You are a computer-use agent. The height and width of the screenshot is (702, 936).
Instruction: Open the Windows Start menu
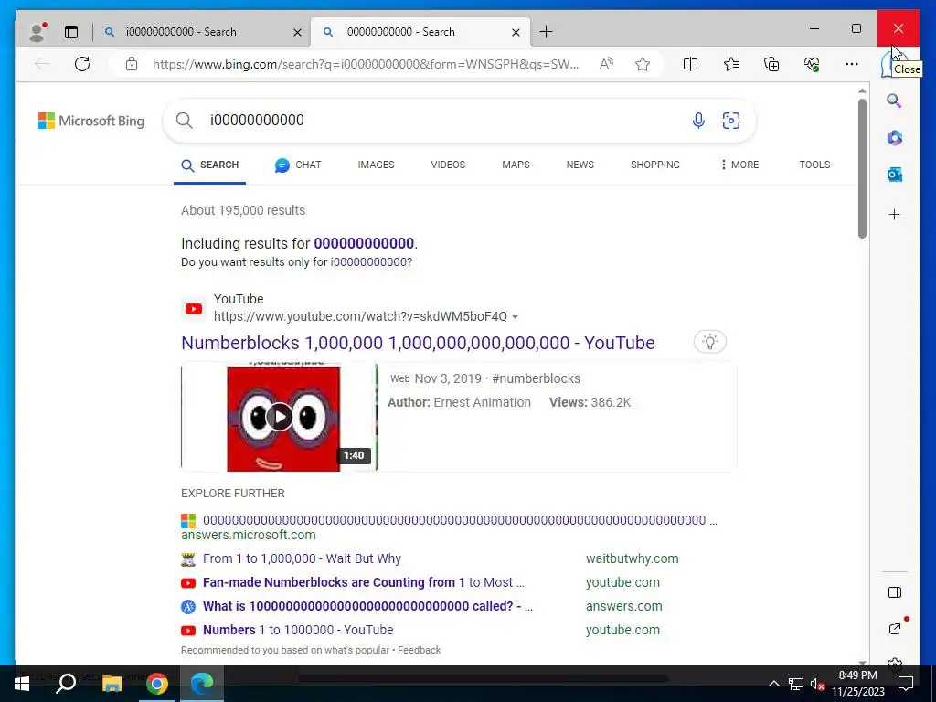(x=22, y=684)
